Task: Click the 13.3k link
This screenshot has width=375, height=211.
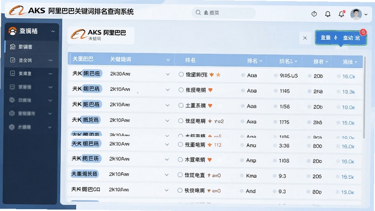Action: pyautogui.click(x=348, y=92)
